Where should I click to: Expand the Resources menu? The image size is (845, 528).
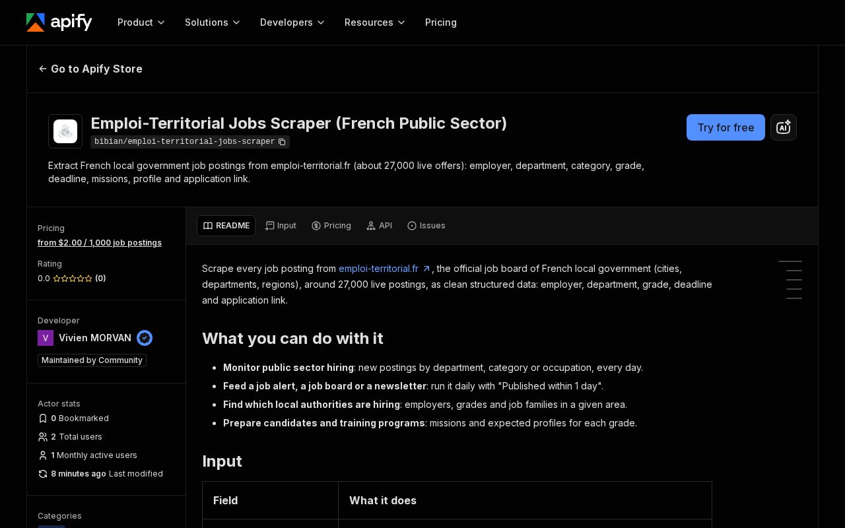coord(375,22)
